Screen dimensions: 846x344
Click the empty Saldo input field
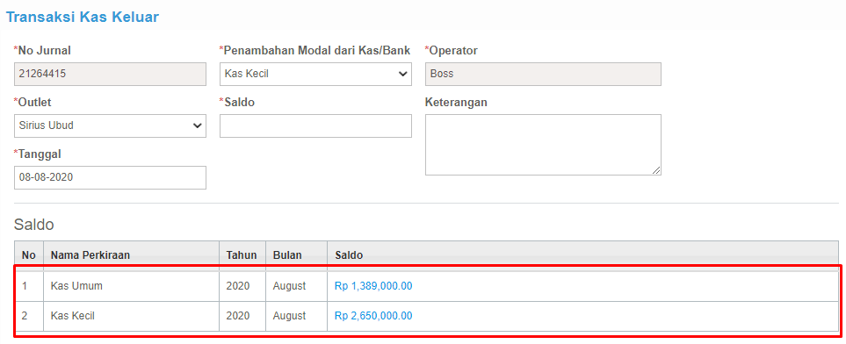pyautogui.click(x=315, y=125)
